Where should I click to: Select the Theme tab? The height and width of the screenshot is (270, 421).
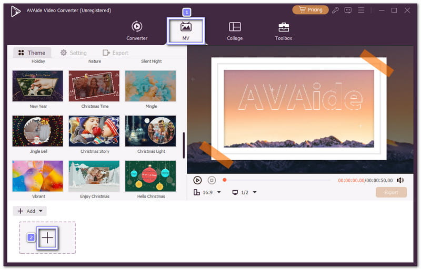(32, 53)
